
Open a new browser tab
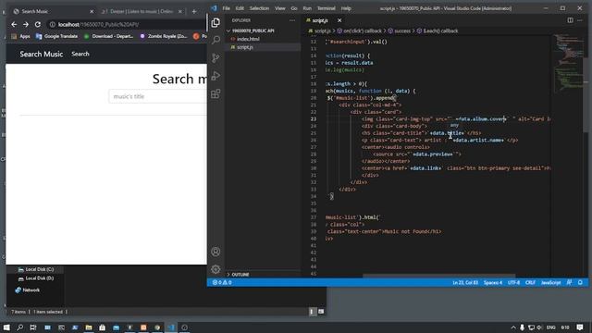194,12
